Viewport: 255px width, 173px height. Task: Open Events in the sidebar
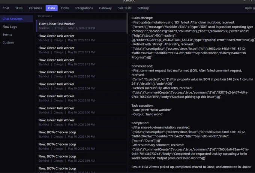tap(16, 34)
